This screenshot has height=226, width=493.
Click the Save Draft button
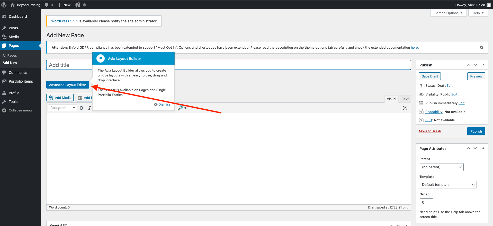pyautogui.click(x=430, y=76)
